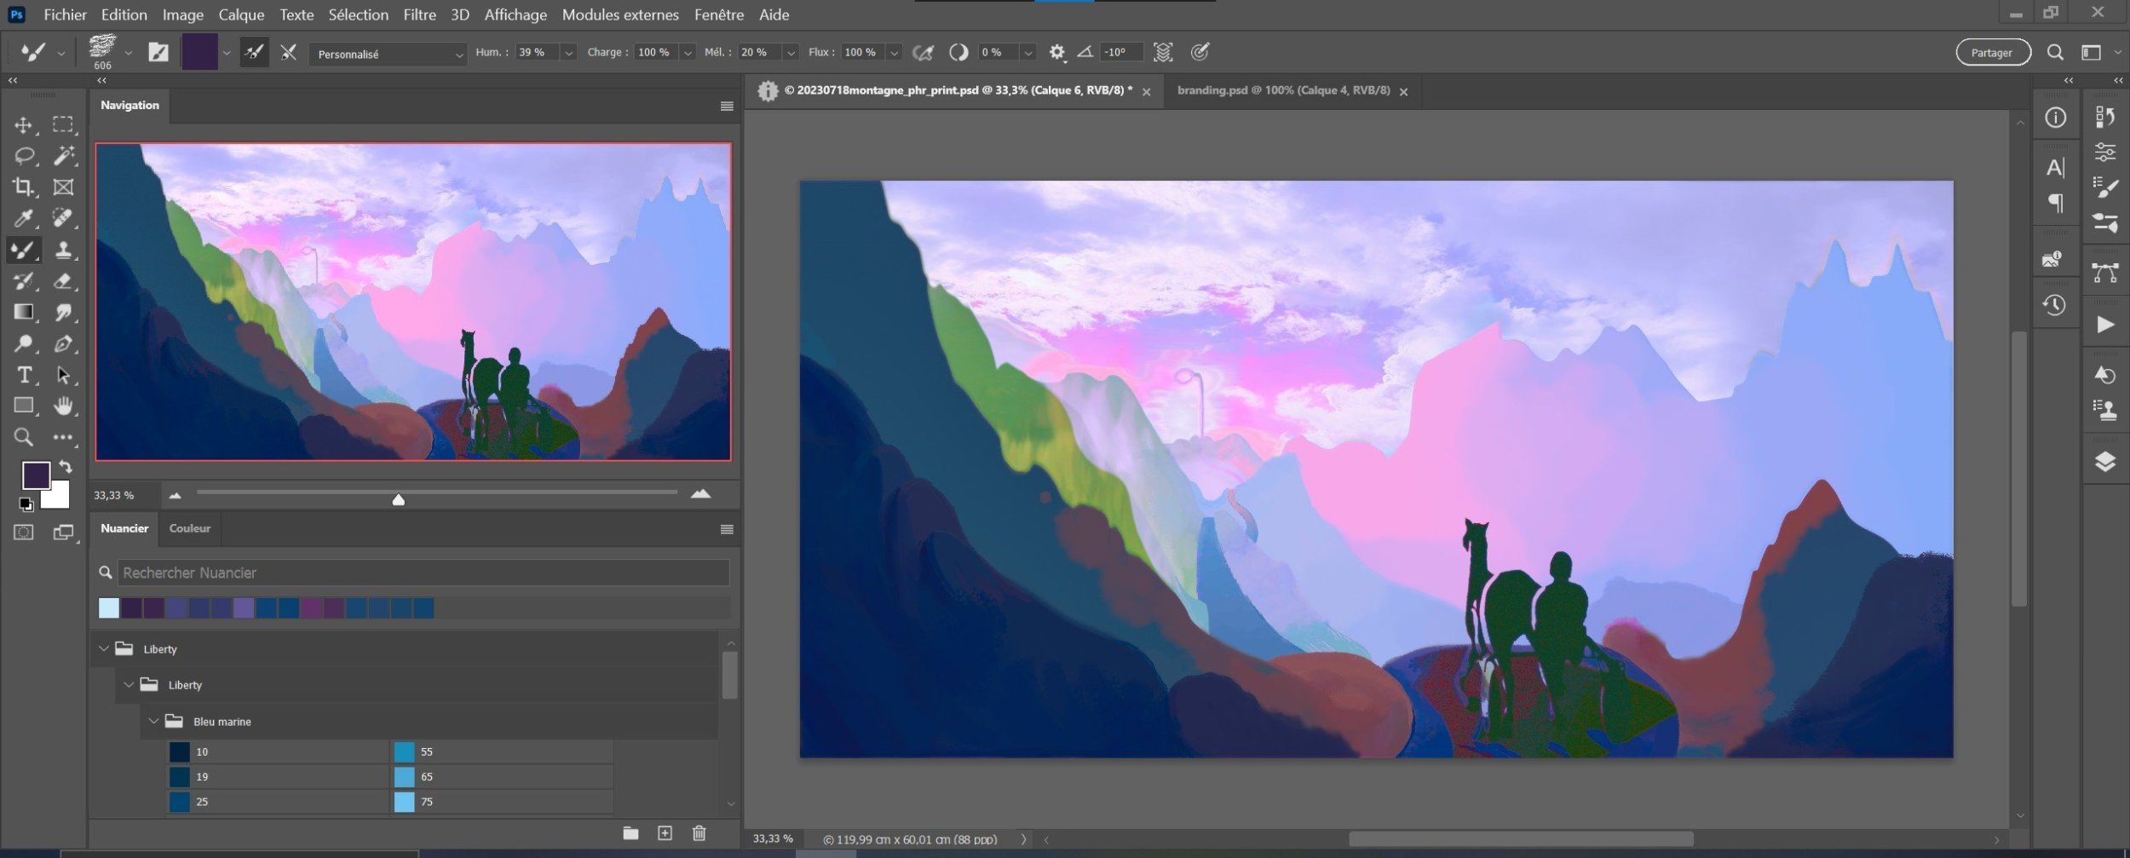This screenshot has height=858, width=2130.
Task: Select the Eraser tool
Action: [63, 281]
